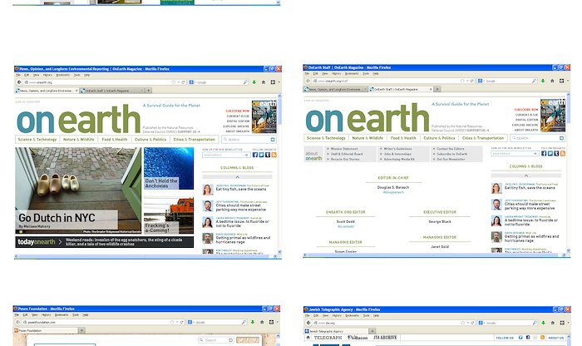The image size is (582, 346).
Task: Open Food & Health section on Staff window
Action: point(403,138)
